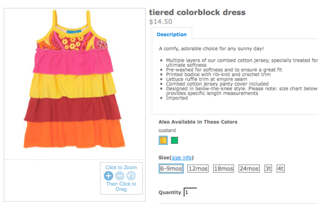Click the 'Also Available in These Colors' heading
This screenshot has height=204, width=318.
[x=198, y=122]
